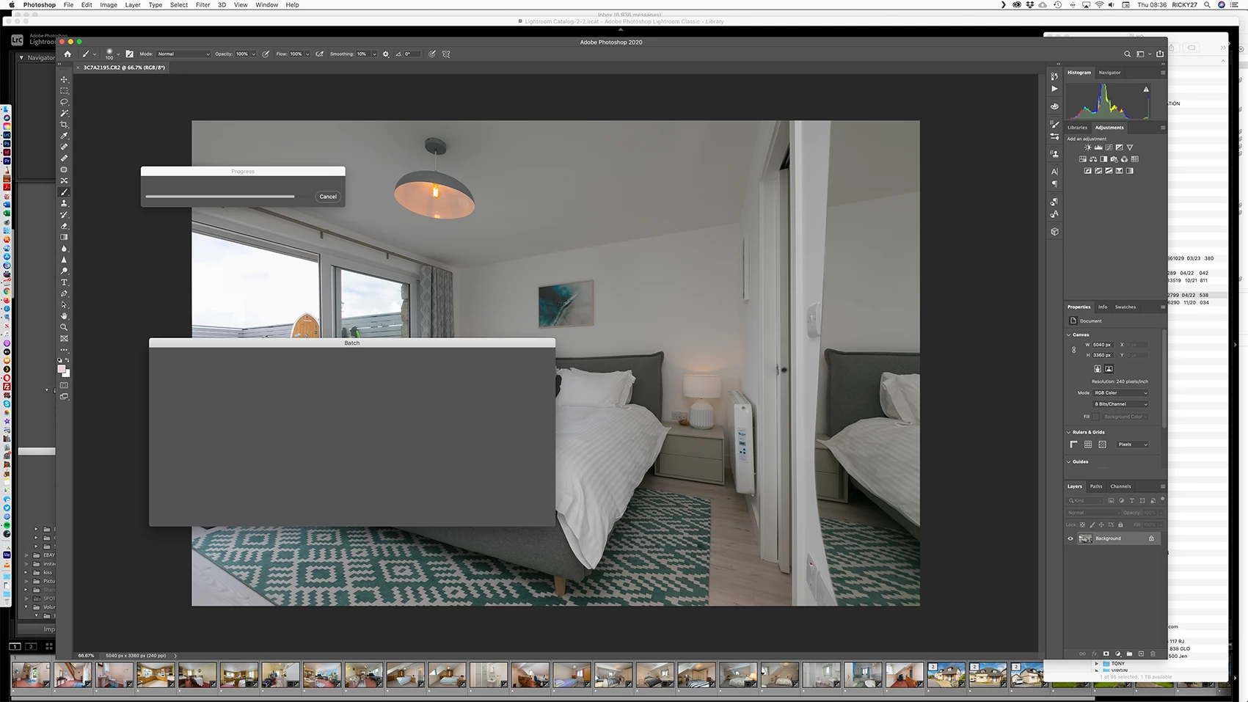This screenshot has width=1248, height=702.
Task: Toggle the grid in Rulers & Grids
Action: tap(1088, 445)
